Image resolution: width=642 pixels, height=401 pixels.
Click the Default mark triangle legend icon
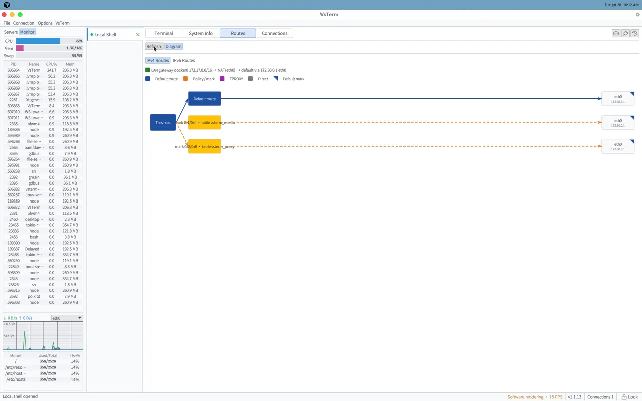(x=276, y=79)
